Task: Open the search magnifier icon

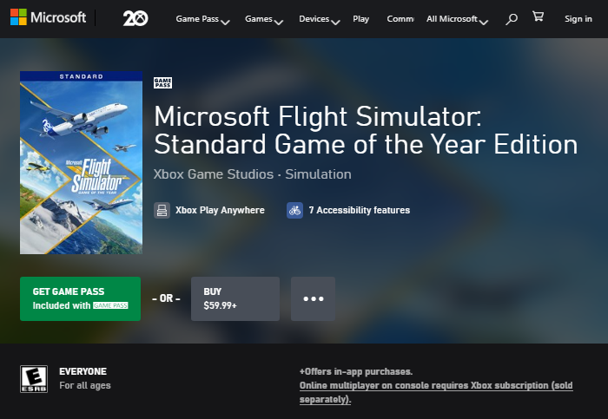Action: click(x=512, y=18)
